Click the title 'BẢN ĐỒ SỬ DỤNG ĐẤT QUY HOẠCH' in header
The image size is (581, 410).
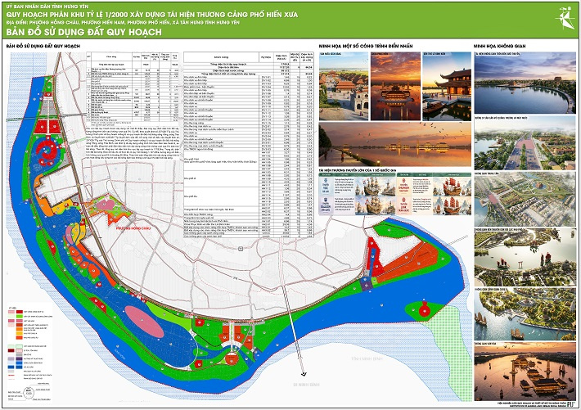click(x=83, y=32)
